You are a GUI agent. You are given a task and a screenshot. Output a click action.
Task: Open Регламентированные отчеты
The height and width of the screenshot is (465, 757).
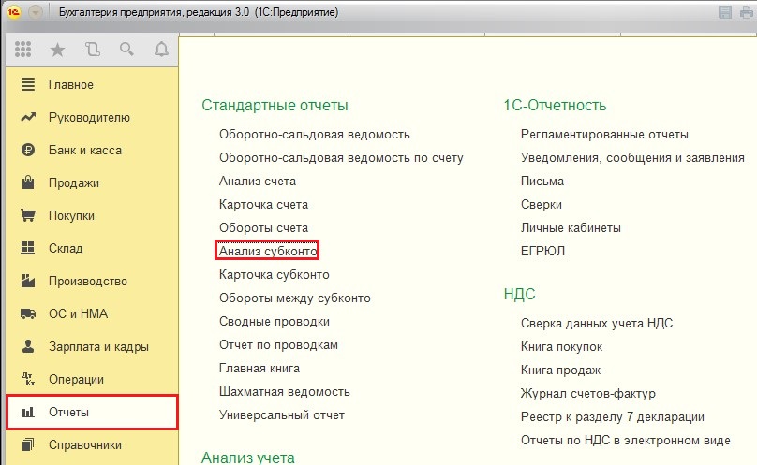click(x=604, y=134)
